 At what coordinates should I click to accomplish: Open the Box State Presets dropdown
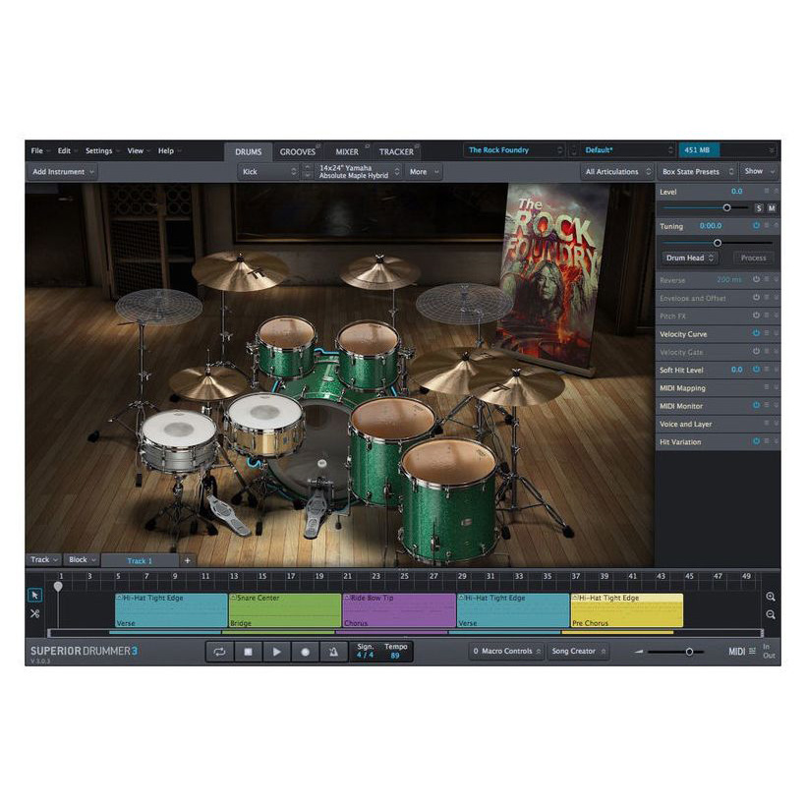(x=698, y=172)
